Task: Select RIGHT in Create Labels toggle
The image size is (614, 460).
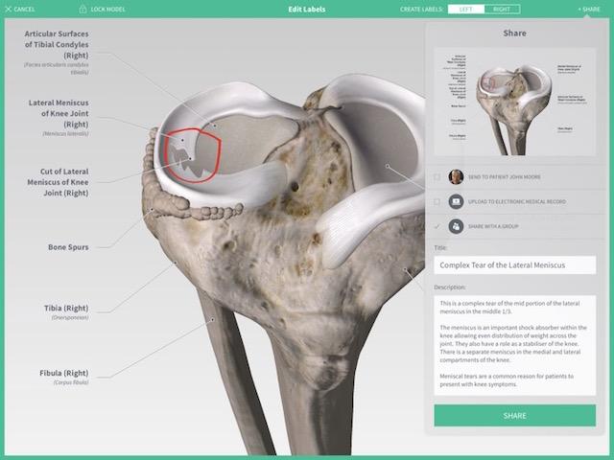Action: click(502, 9)
